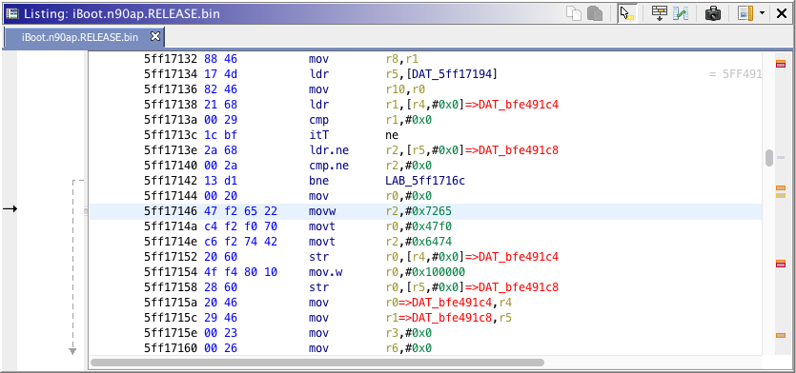Click the diff view icon with green arrow
The image size is (796, 373).
tap(681, 13)
